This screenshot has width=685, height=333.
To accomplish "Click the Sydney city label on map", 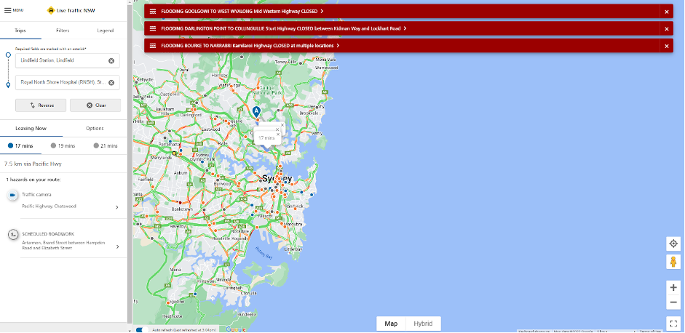I will [x=277, y=179].
